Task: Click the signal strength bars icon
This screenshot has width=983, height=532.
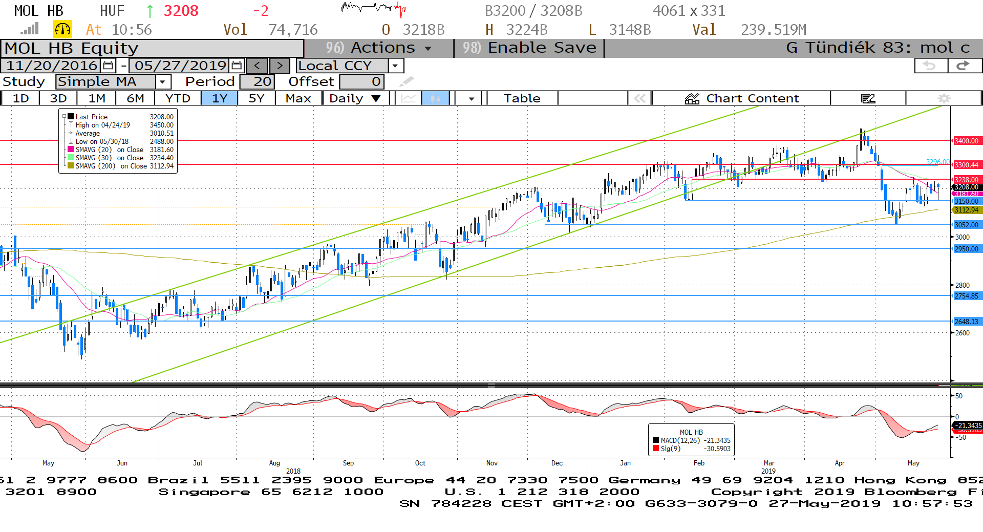Action: tap(30, 29)
